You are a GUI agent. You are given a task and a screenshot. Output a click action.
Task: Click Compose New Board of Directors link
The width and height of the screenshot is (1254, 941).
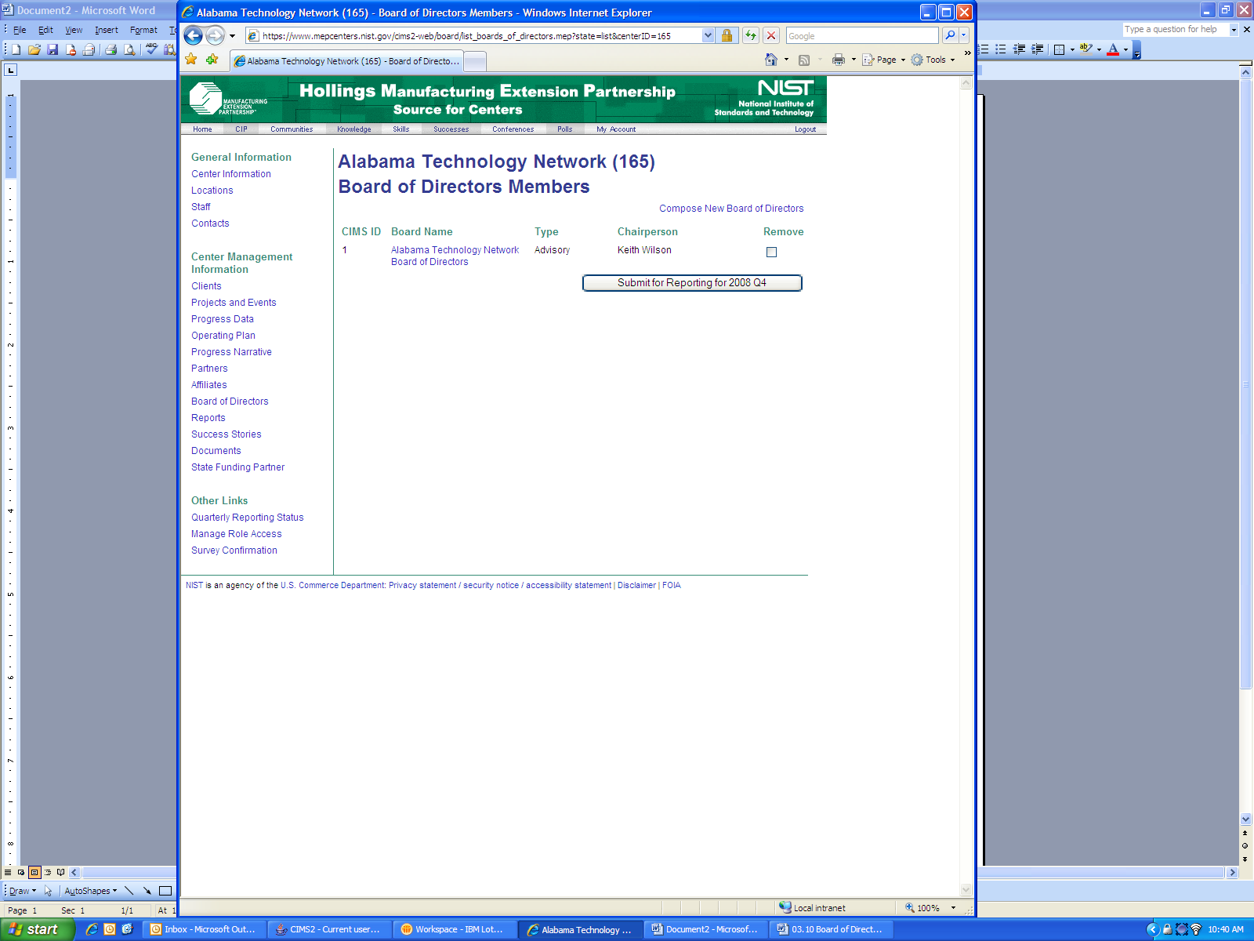point(731,209)
